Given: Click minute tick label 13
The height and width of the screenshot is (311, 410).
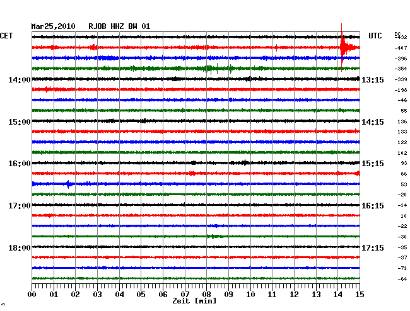Looking at the screenshot, I should pos(316,295).
